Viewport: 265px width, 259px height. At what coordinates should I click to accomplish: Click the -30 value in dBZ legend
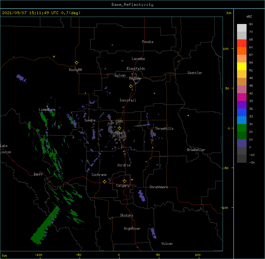pos(252,162)
